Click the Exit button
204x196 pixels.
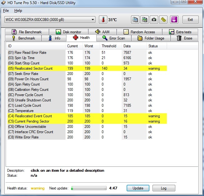[x=191, y=20]
